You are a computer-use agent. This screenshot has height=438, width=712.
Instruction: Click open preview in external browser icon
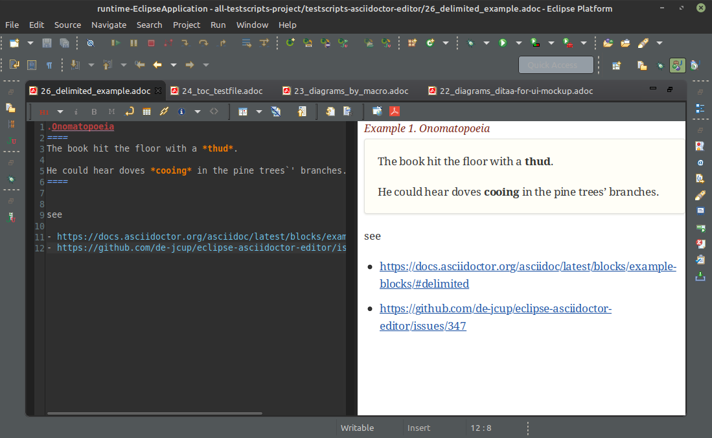[x=377, y=112]
